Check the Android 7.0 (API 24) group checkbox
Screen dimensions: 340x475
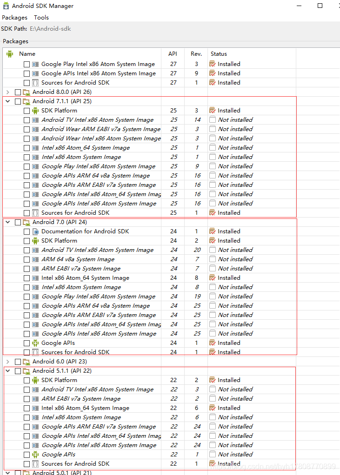[x=18, y=222]
